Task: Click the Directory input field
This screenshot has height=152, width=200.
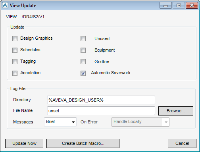Action: pos(101,100)
